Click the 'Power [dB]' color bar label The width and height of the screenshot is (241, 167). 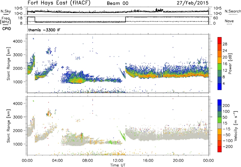230,64
